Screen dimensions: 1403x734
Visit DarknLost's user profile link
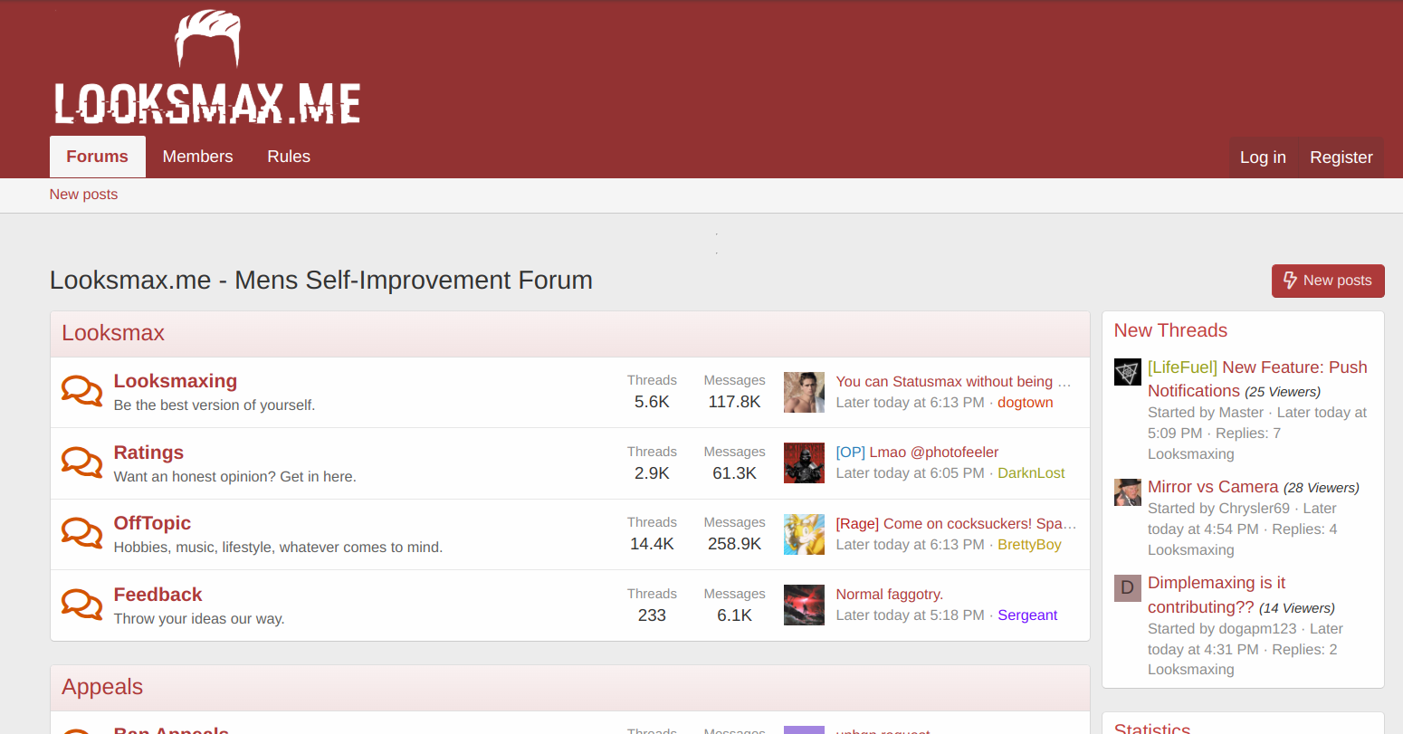[x=1031, y=473]
